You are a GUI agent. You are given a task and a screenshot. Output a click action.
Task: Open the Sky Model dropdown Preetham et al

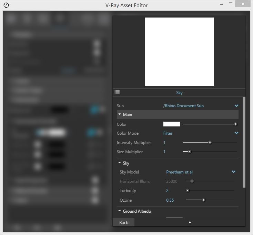point(201,172)
